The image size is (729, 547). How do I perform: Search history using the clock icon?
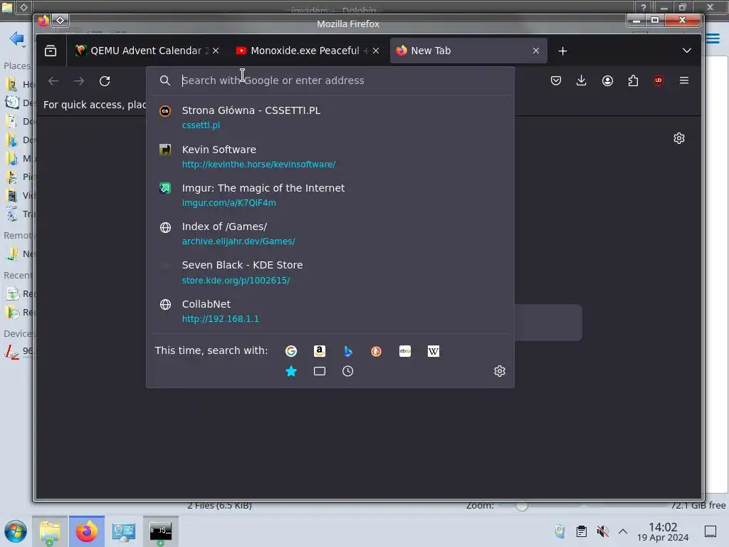(347, 371)
